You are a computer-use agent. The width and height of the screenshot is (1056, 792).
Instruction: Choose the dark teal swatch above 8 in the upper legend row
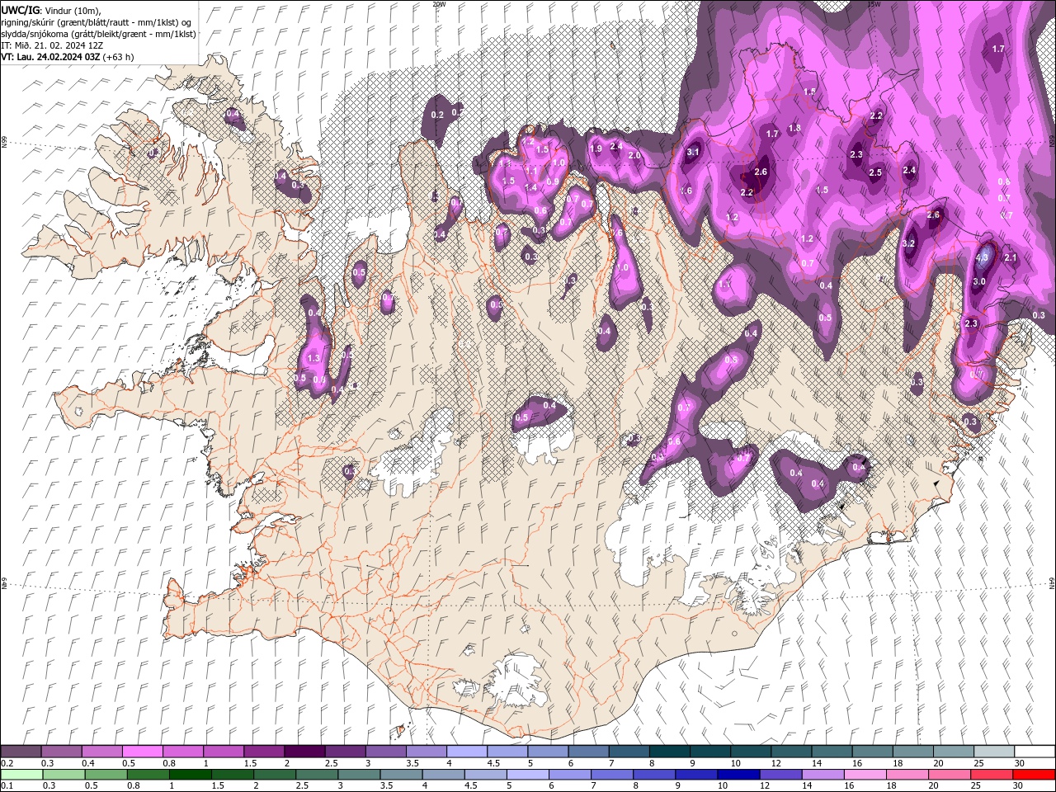tap(669, 752)
